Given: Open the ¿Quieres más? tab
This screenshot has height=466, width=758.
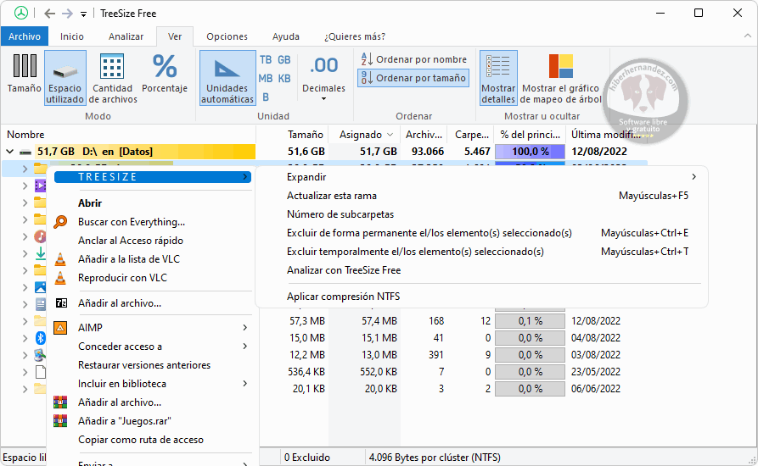Looking at the screenshot, I should (355, 36).
